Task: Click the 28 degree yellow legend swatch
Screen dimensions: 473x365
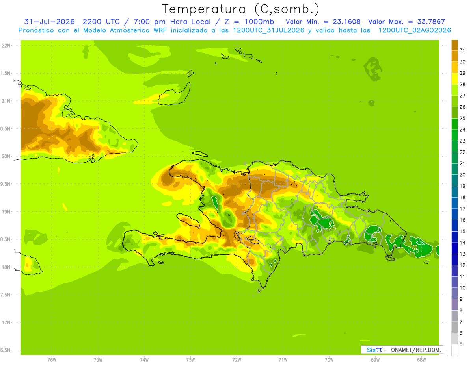Action: pyautogui.click(x=454, y=79)
